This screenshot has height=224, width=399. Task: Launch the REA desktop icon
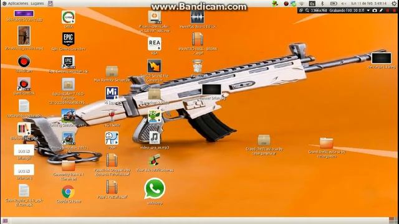155,44
